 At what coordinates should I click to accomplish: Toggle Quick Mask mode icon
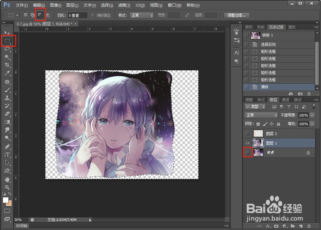tap(7, 211)
